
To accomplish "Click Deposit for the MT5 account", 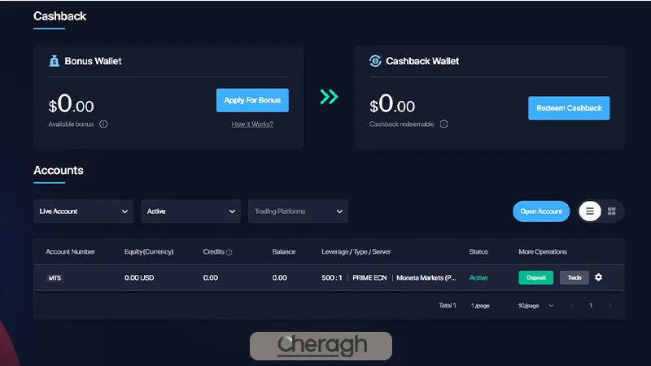I will click(536, 277).
